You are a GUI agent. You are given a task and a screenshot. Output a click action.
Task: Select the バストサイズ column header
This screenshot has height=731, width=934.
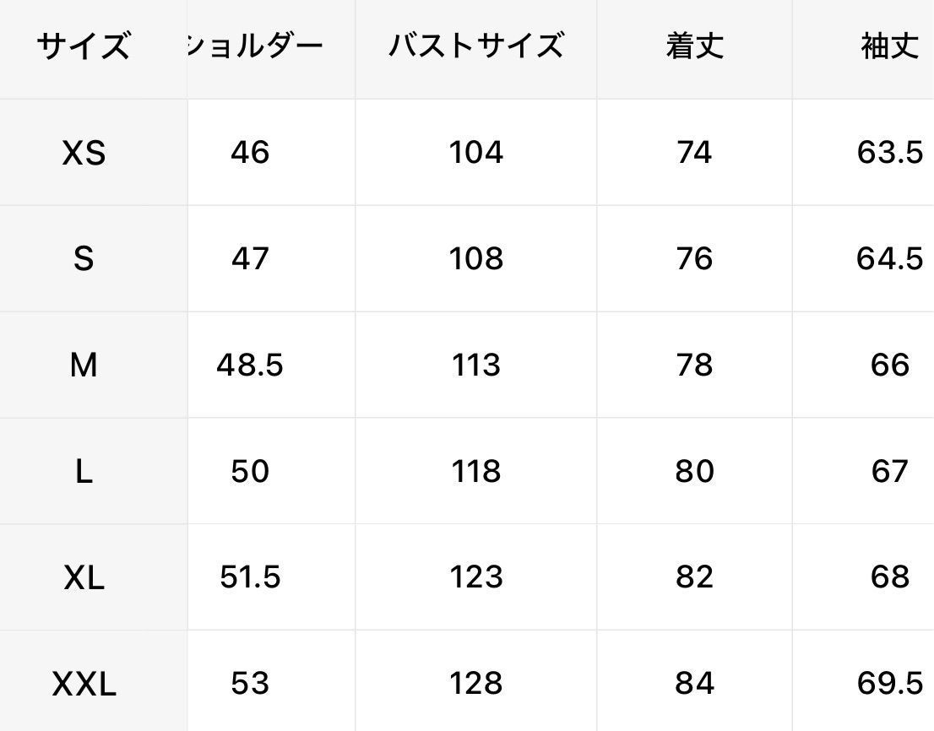[x=476, y=46]
